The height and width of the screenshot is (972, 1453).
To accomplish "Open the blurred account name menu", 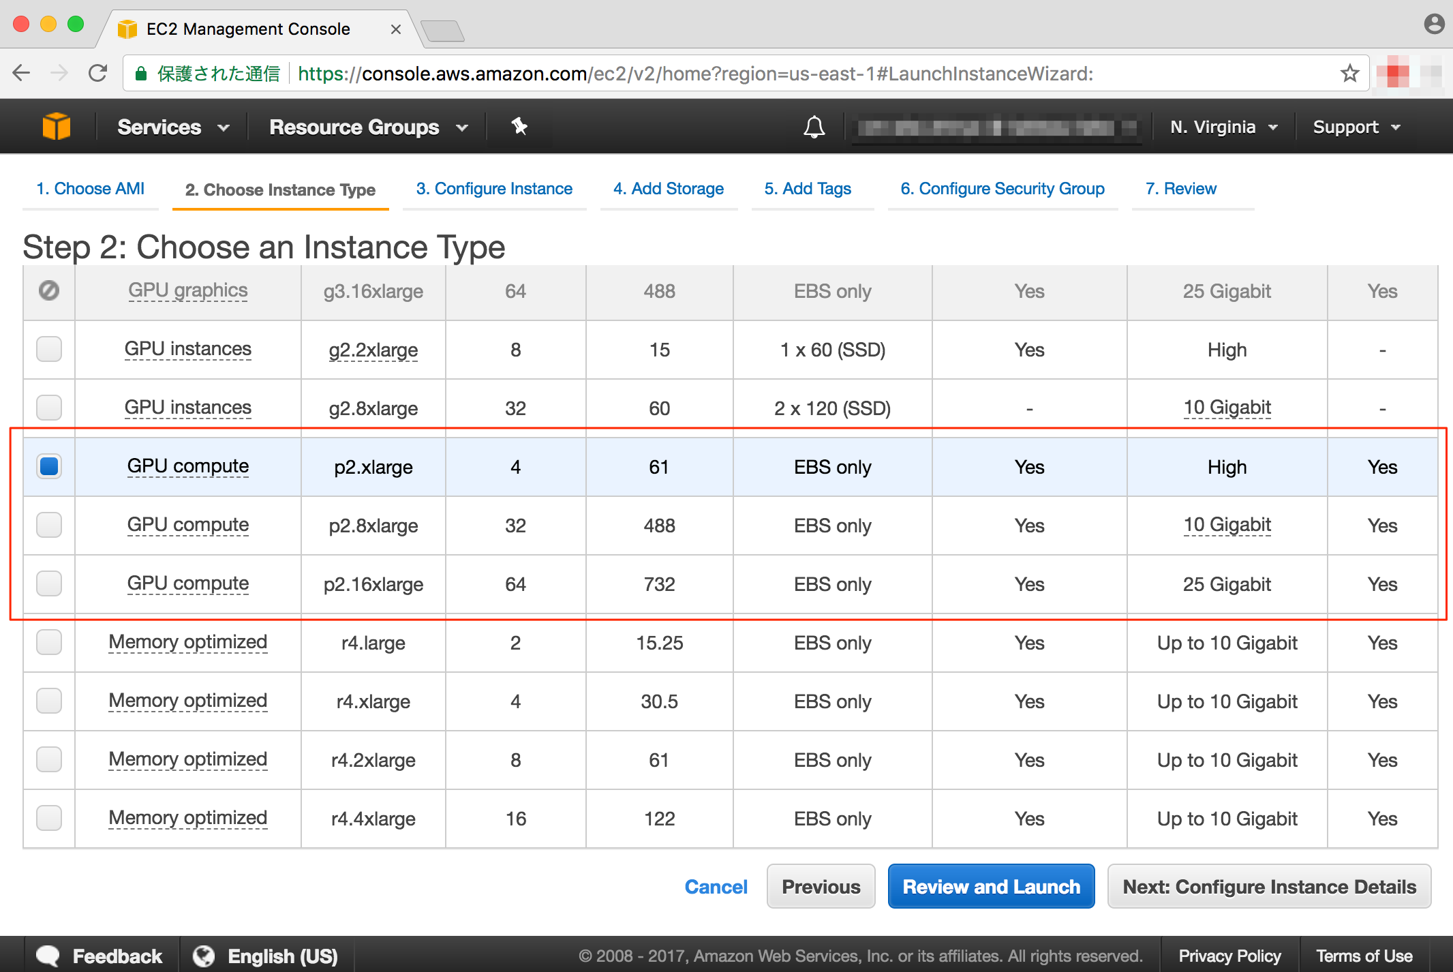I will pyautogui.click(x=997, y=127).
